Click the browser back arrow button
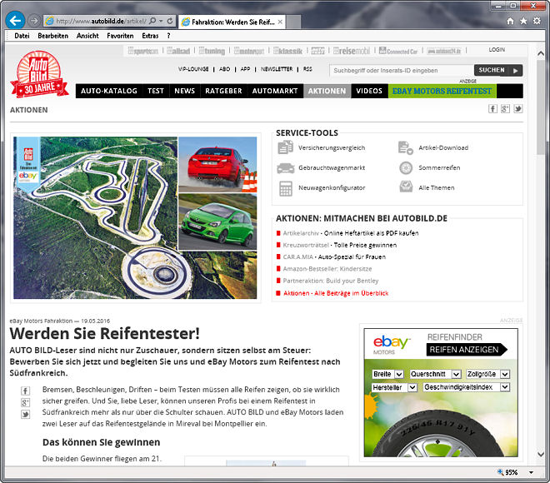This screenshot has width=550, height=483. pyautogui.click(x=15, y=21)
